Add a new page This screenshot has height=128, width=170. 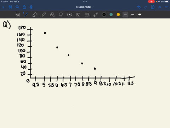coord(153,7)
